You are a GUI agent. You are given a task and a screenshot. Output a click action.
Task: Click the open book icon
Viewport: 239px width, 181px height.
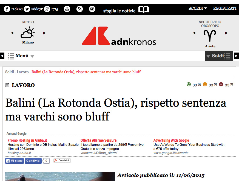point(144,9)
